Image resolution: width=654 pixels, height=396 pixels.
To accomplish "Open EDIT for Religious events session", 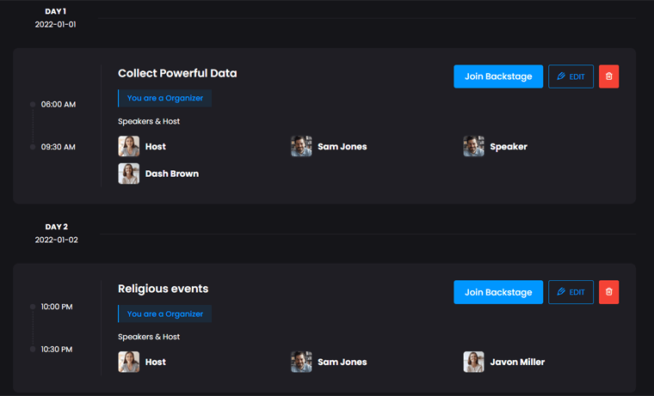I will (x=571, y=292).
